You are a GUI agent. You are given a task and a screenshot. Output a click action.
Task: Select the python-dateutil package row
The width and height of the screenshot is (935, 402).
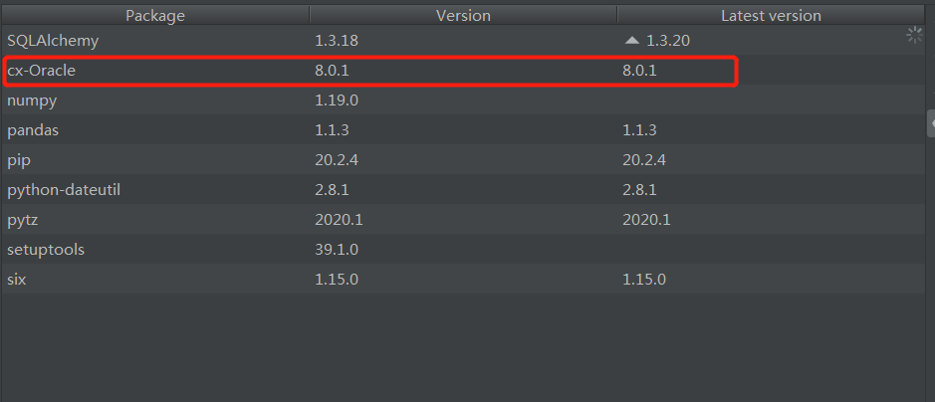click(463, 189)
